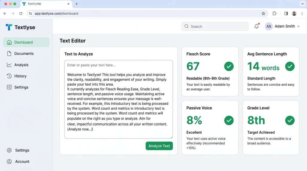Reload the page with the refresh button

click(x=21, y=13)
